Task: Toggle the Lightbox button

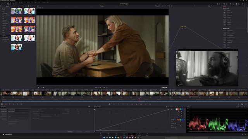Action: click(244, 4)
